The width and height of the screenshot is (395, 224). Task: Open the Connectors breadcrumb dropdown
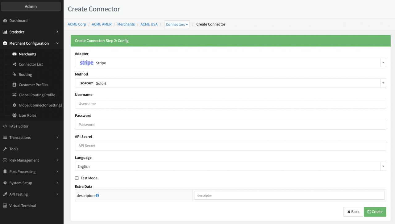(x=177, y=25)
